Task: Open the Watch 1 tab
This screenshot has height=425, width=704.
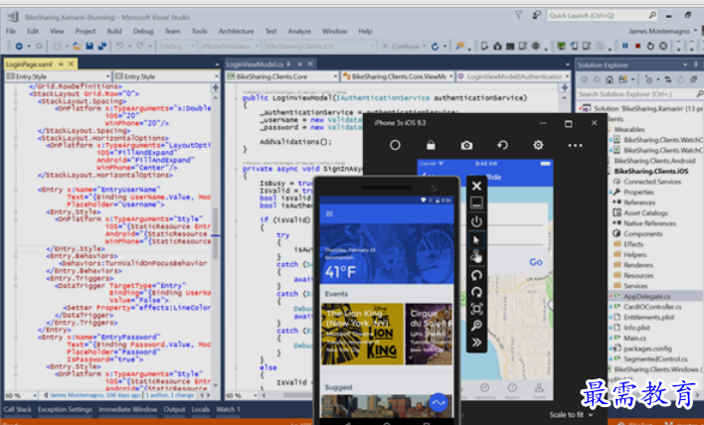Action: [228, 409]
